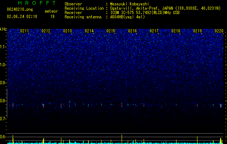Click the HROFFT title text
227x144 pixels.
37,3
